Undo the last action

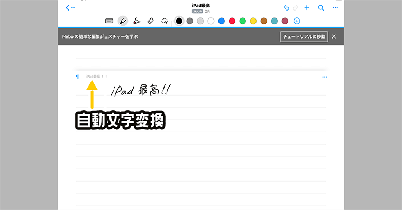coord(286,8)
